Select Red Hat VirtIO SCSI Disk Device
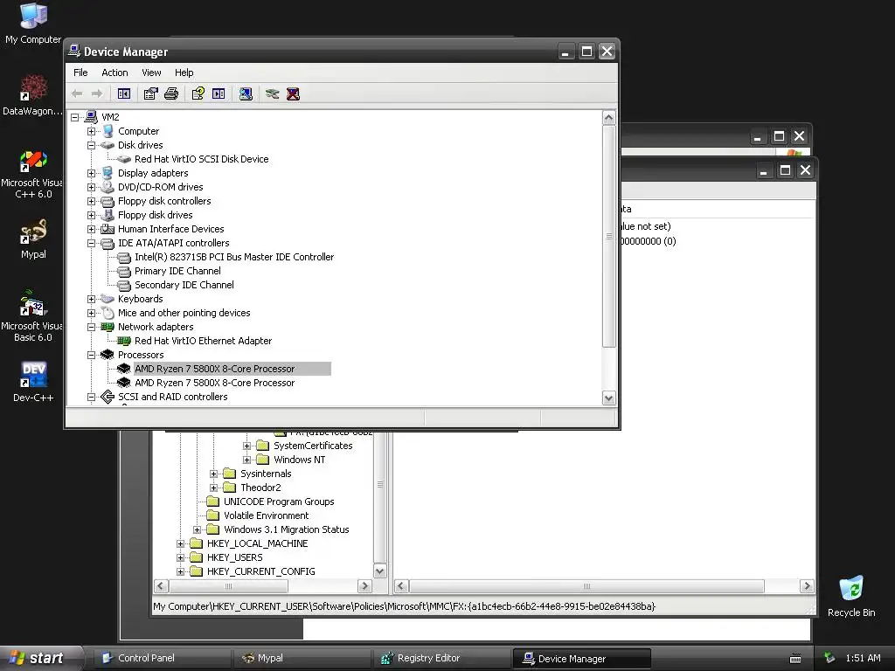 (202, 159)
